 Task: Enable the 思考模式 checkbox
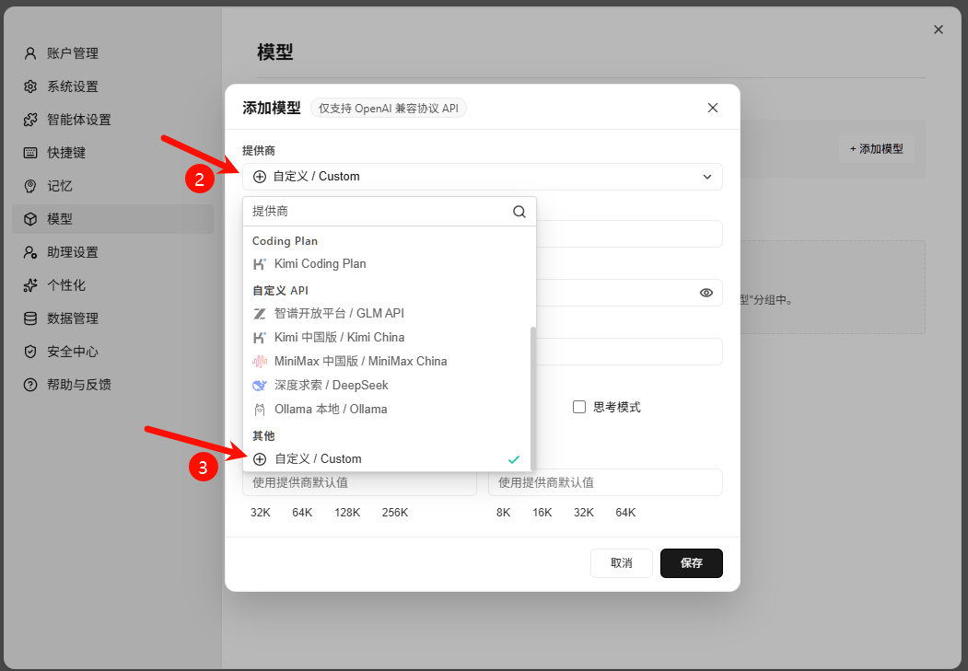tap(579, 407)
